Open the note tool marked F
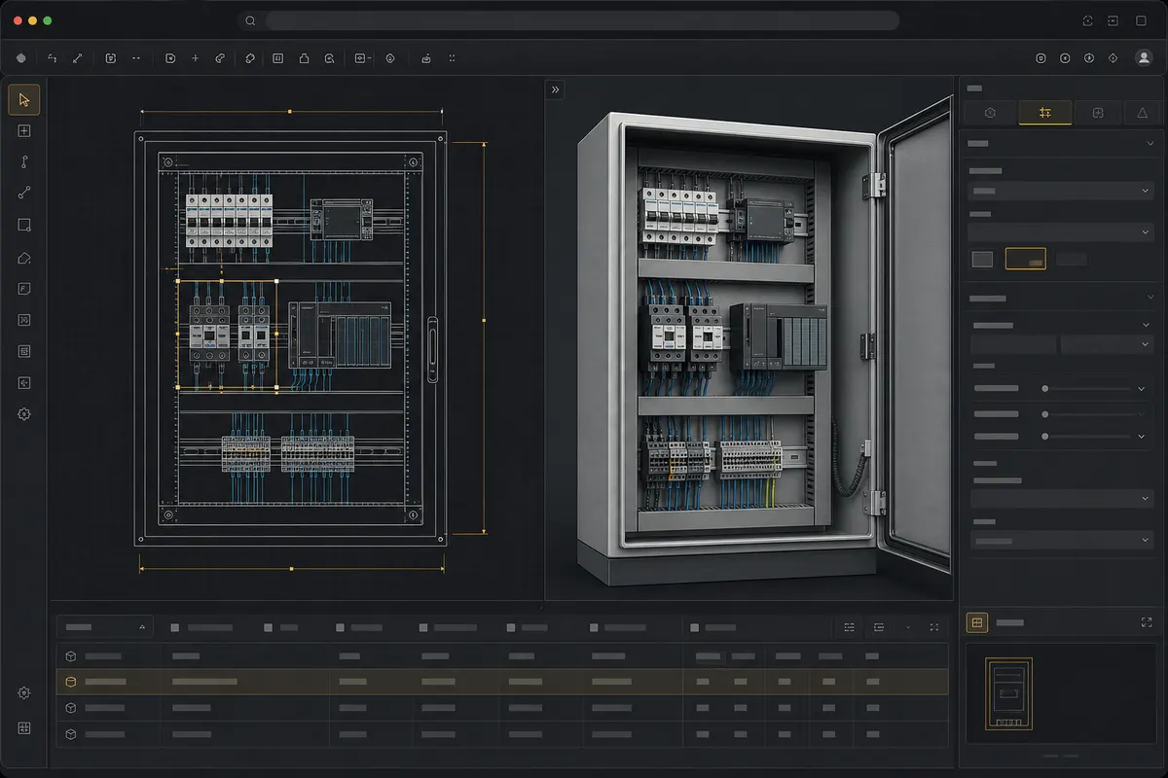 click(x=24, y=289)
